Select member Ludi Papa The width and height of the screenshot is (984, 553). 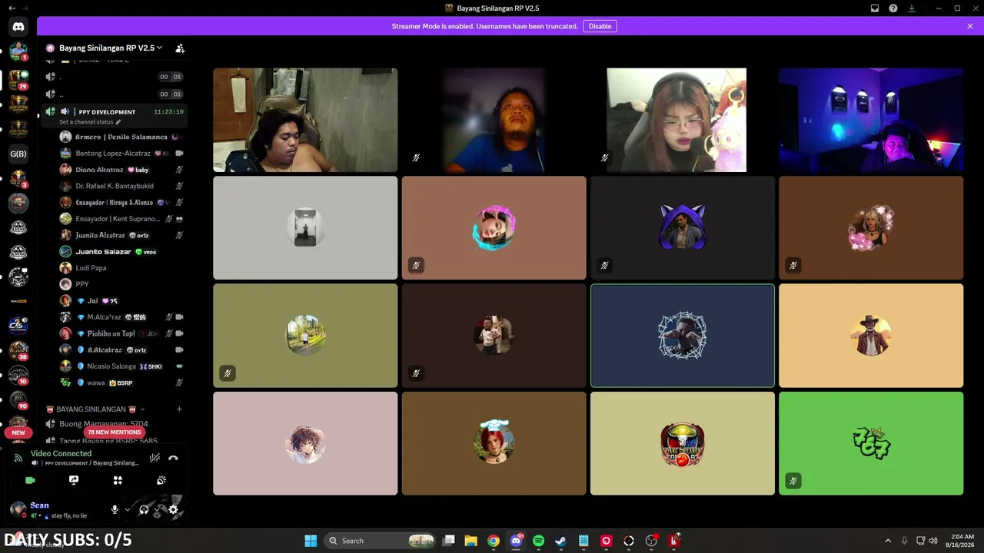click(121, 268)
